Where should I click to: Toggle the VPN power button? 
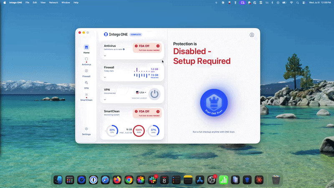point(154,94)
